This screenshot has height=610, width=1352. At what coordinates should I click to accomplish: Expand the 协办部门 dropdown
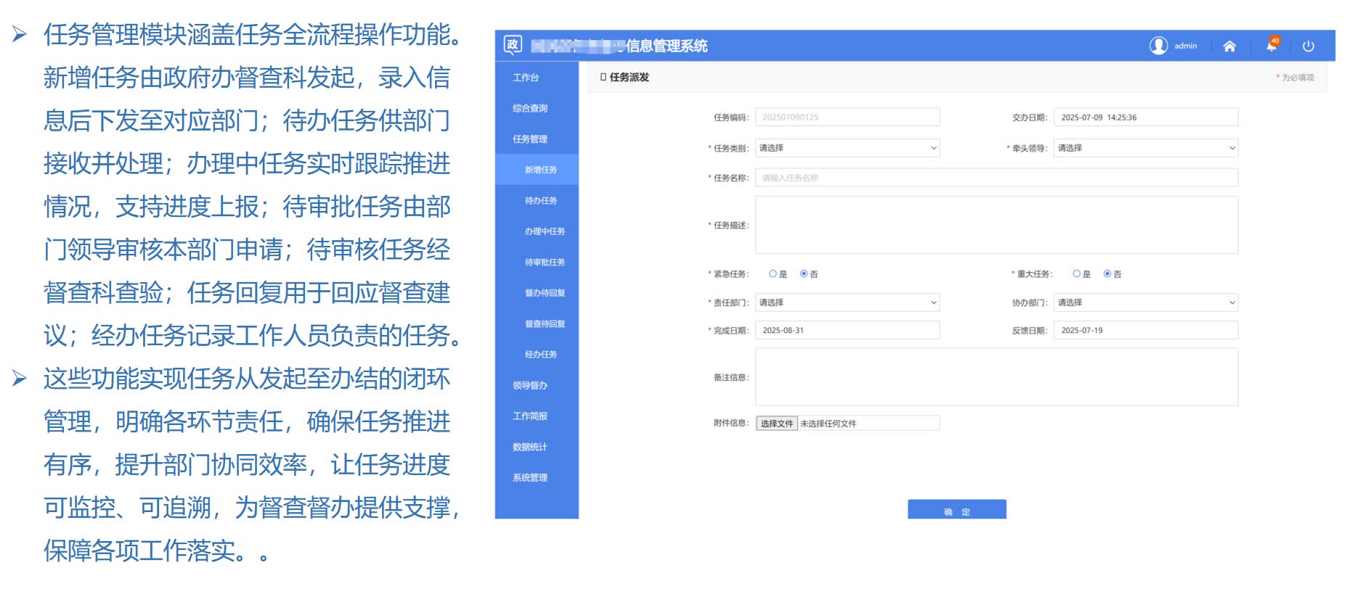[x=1145, y=302]
